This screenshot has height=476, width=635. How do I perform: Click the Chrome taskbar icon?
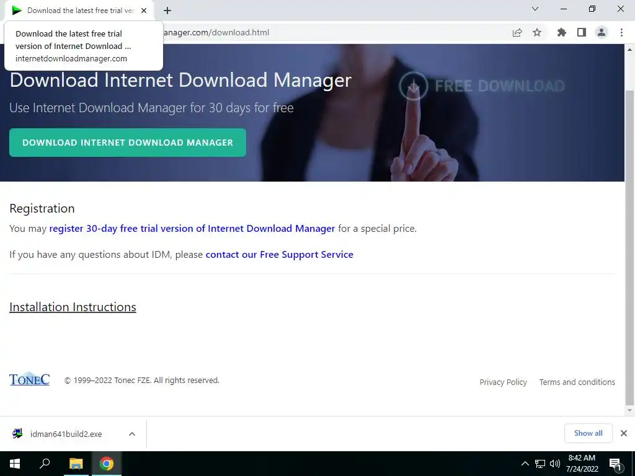coord(107,464)
